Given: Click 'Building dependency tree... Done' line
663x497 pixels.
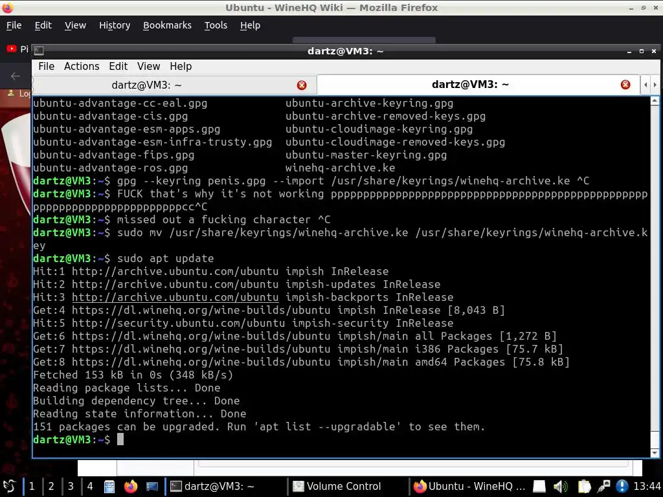Looking at the screenshot, I should click(136, 401).
